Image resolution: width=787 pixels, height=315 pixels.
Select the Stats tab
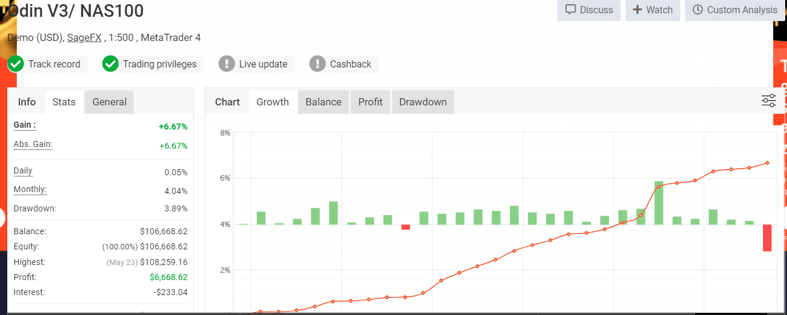click(64, 102)
